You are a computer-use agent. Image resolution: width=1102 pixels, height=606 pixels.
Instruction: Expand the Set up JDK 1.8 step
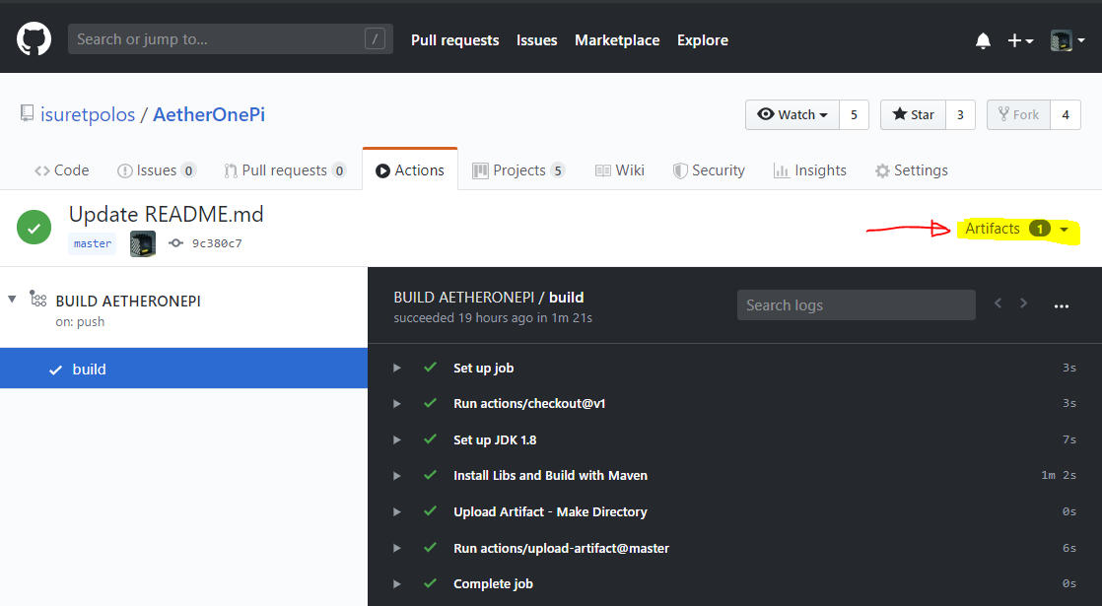coord(397,439)
